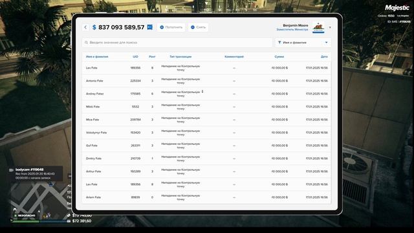Select the Arthur Fate name cell
The height and width of the screenshot is (233, 414).
click(93, 172)
